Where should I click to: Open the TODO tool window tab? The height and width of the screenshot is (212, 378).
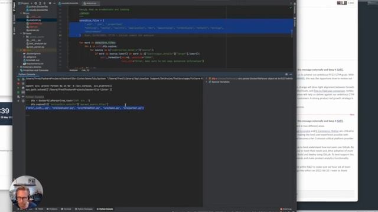40,209
